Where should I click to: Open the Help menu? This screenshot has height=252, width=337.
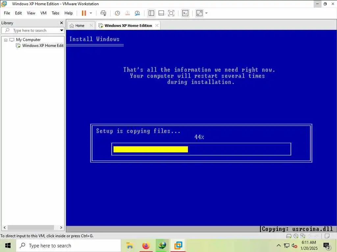pyautogui.click(x=68, y=13)
